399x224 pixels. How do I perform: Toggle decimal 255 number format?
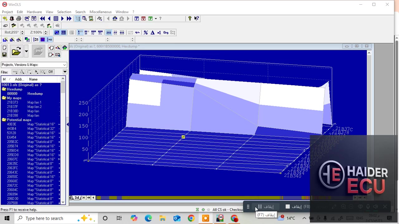pyautogui.click(x=108, y=32)
